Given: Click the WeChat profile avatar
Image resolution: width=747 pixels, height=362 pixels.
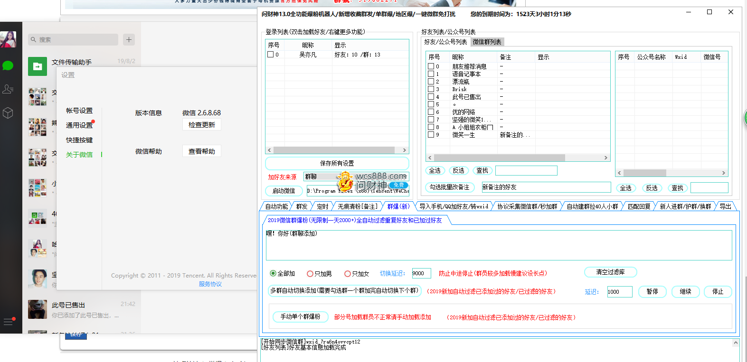Looking at the screenshot, I should click(x=8, y=39).
